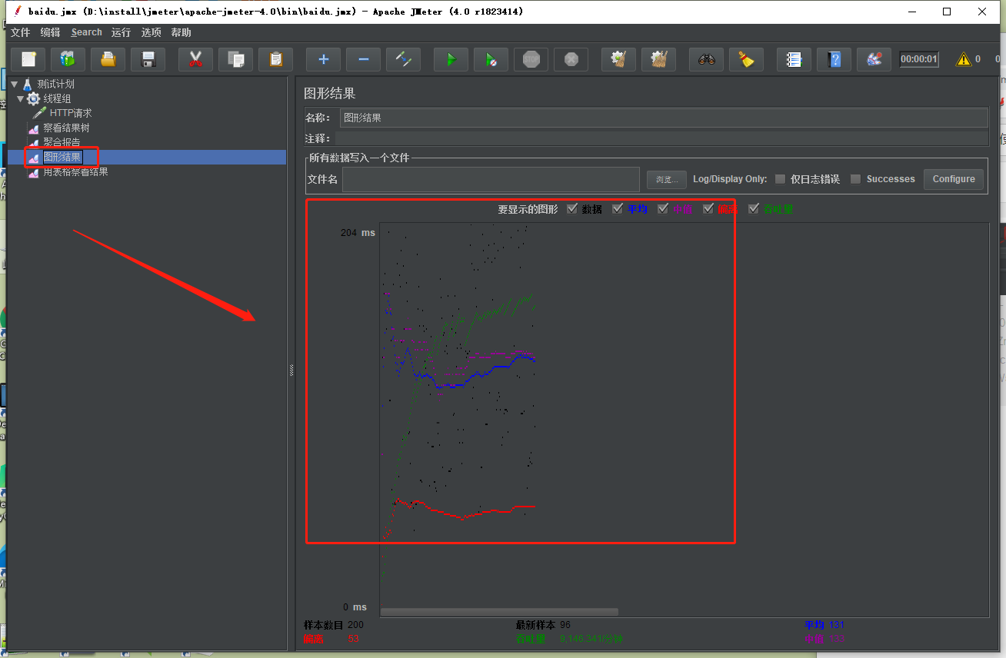Click the remote engine icon in toolbar
Image resolution: width=1006 pixels, height=658 pixels.
pos(874,59)
